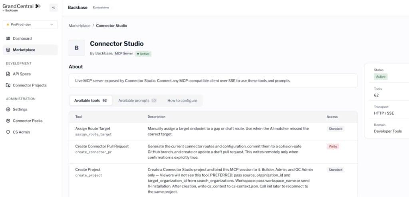
Task: Click the Connector Studio breadcrumb
Action: pyautogui.click(x=112, y=26)
